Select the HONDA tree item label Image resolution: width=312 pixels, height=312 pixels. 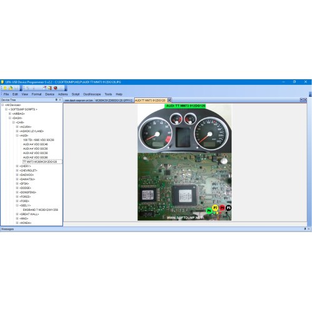tap(26, 223)
